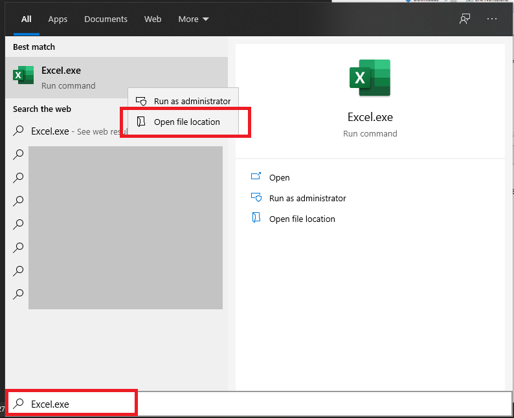Click the Excel.exe title in preview pane
Viewport: 514px width, 418px height.
pyautogui.click(x=370, y=117)
